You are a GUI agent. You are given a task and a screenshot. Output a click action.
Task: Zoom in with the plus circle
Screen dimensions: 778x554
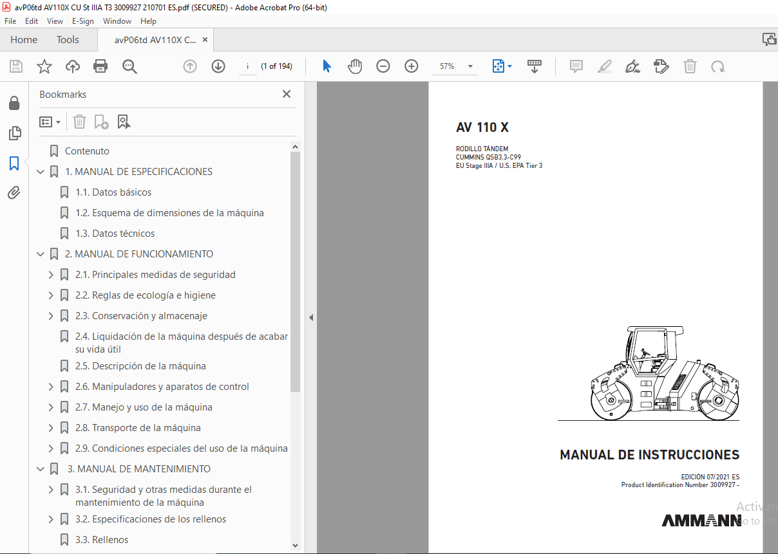coord(412,66)
